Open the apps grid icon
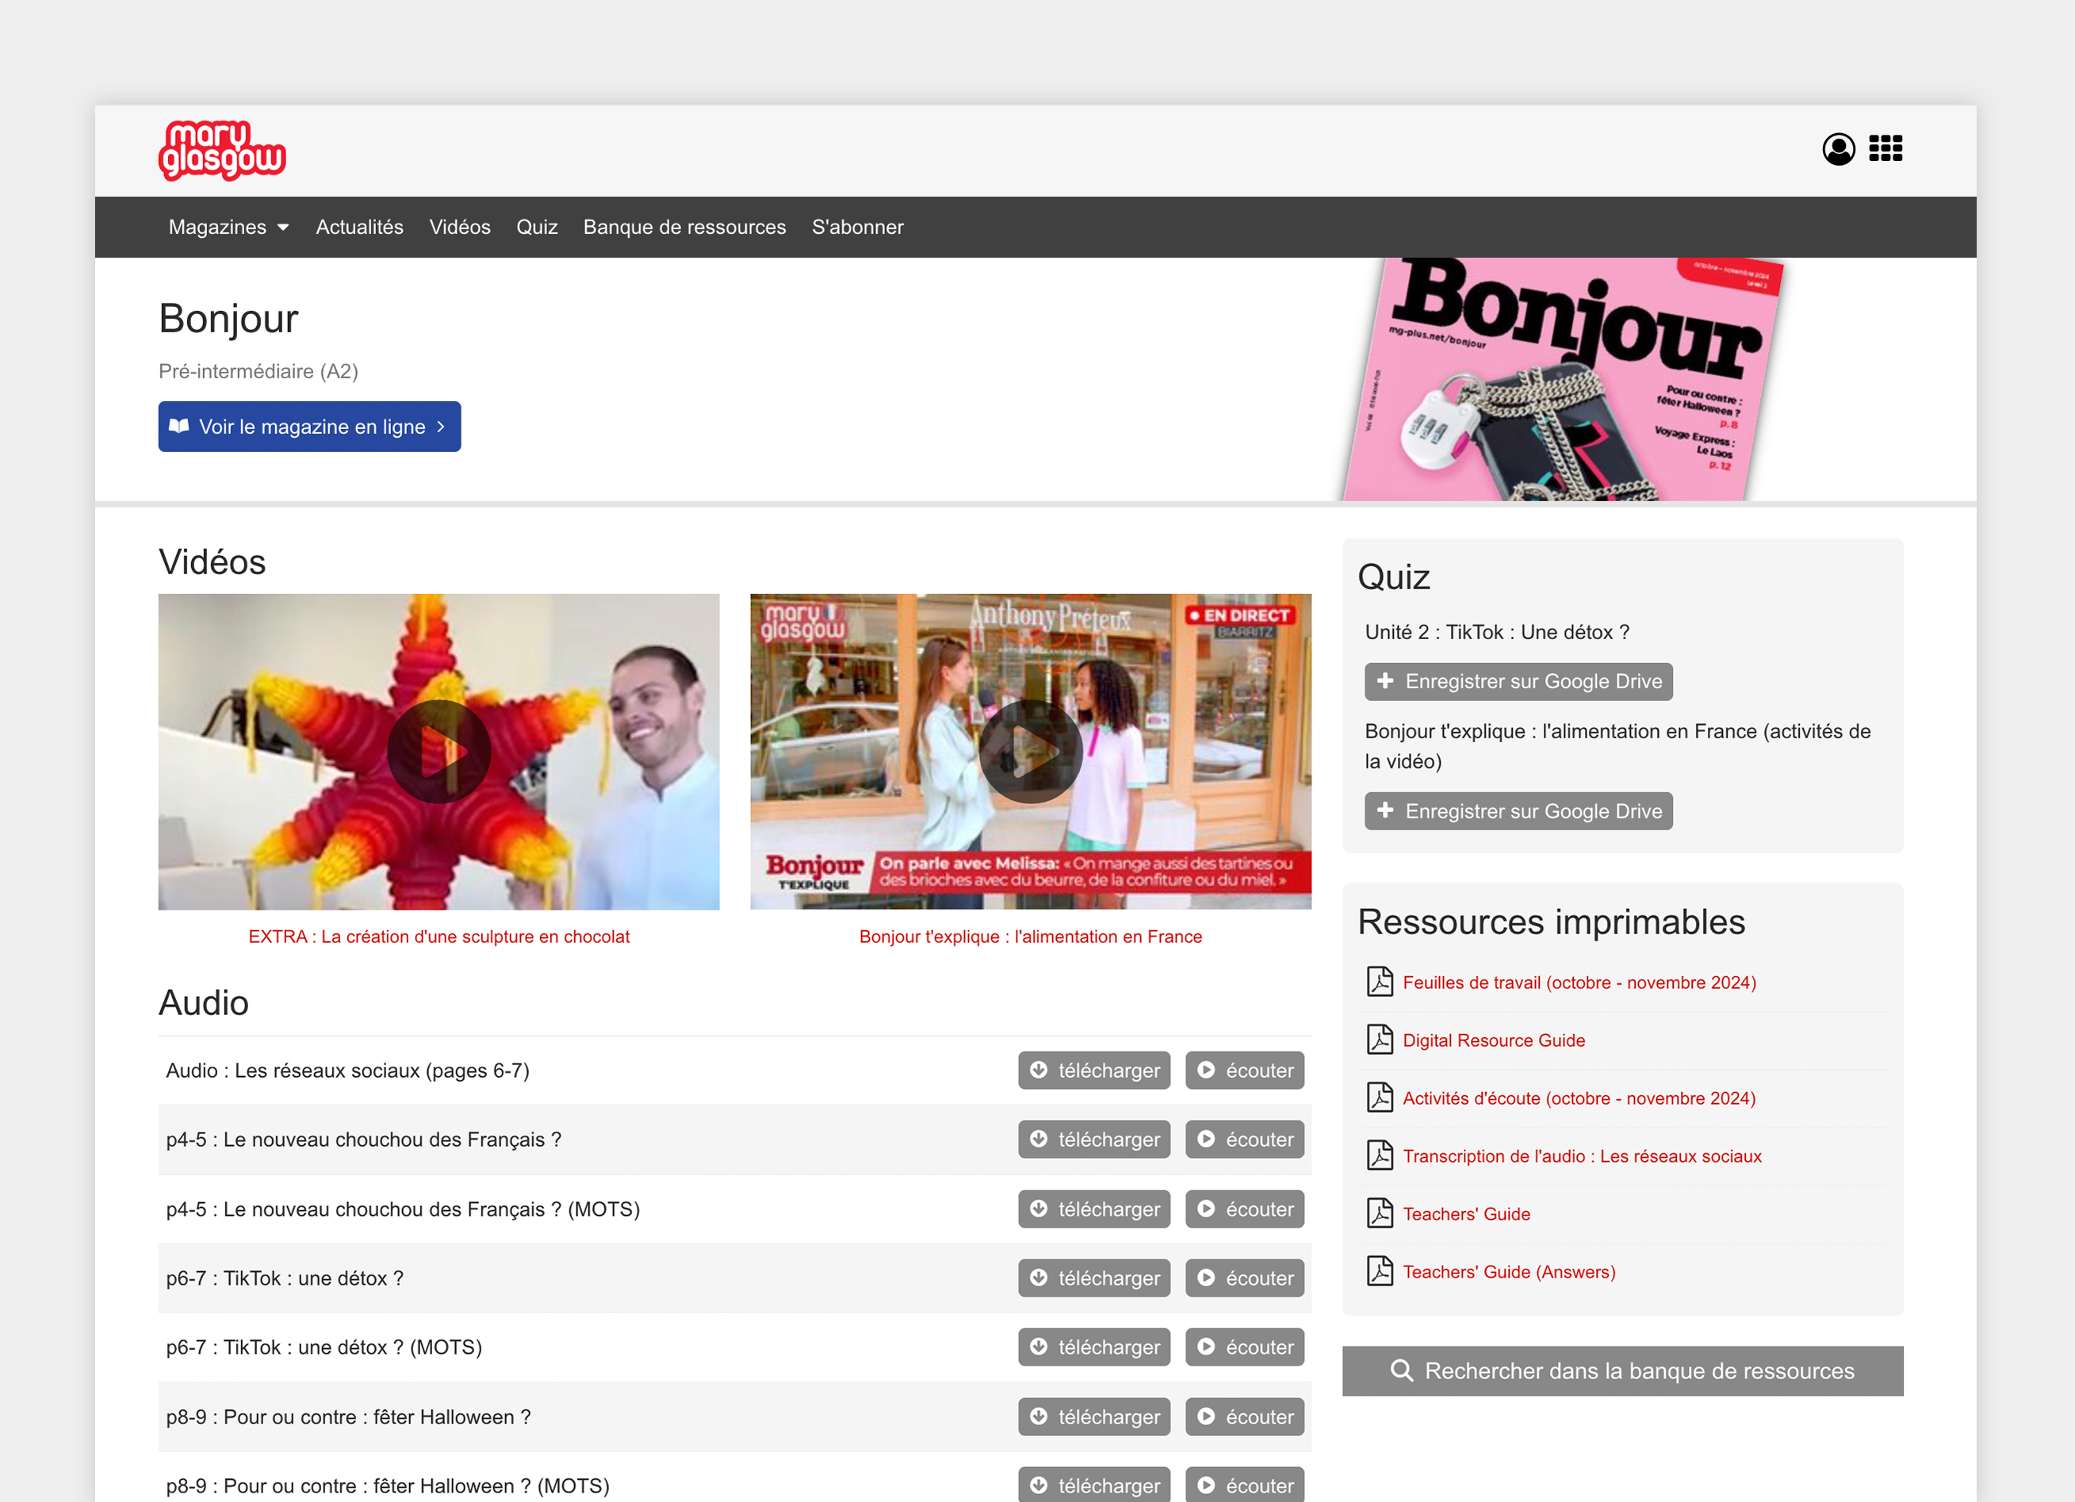 pyautogui.click(x=1885, y=148)
